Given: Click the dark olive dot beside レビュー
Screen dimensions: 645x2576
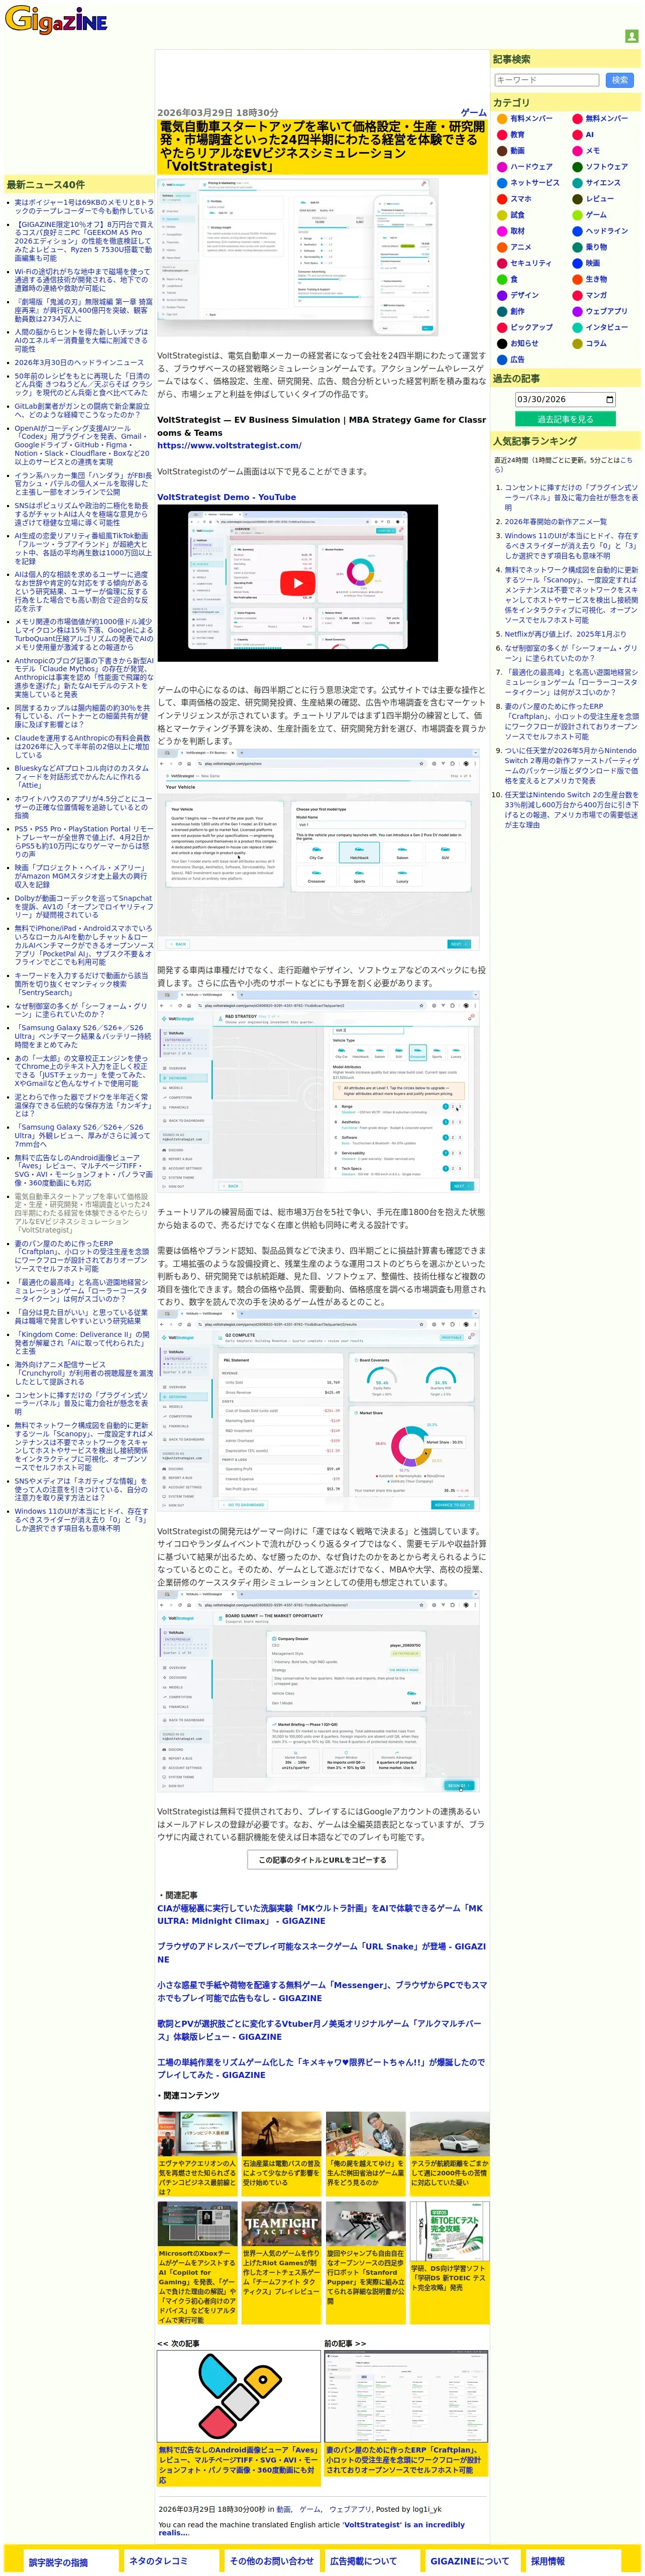Looking at the screenshot, I should (577, 199).
